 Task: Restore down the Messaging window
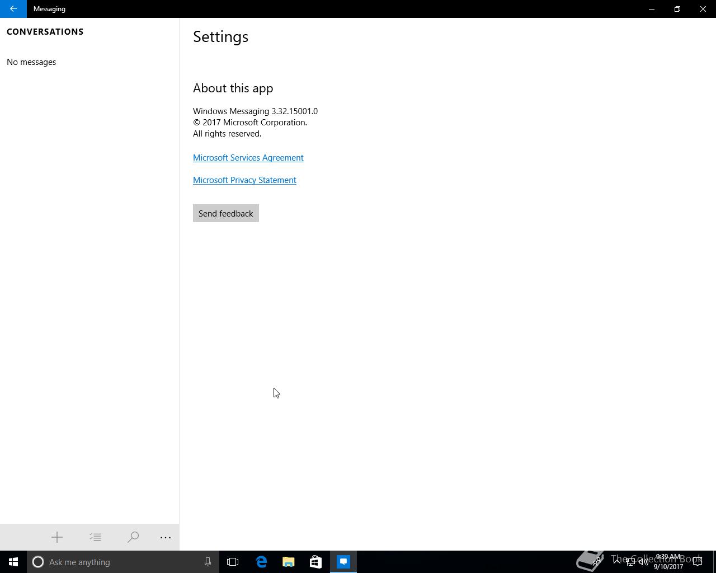pyautogui.click(x=677, y=9)
